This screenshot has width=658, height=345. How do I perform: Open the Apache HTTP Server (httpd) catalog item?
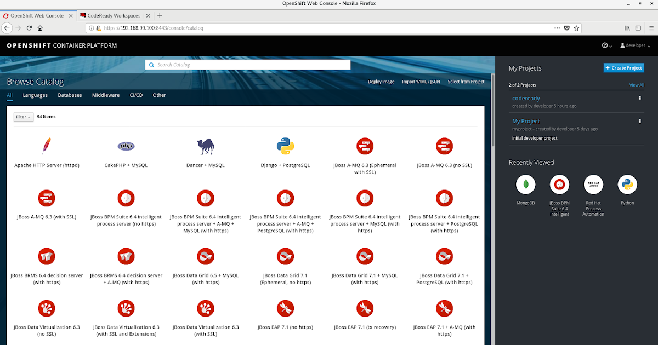tap(47, 146)
